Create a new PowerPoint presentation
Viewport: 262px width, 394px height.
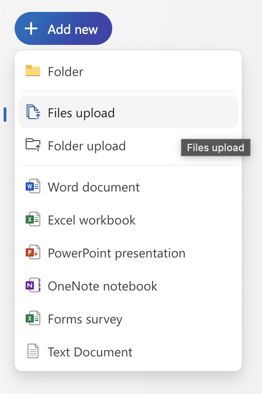[128, 253]
